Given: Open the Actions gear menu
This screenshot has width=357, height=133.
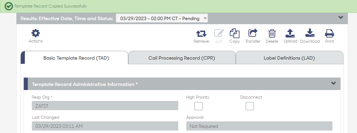Looking at the screenshot, I should pyautogui.click(x=36, y=33).
